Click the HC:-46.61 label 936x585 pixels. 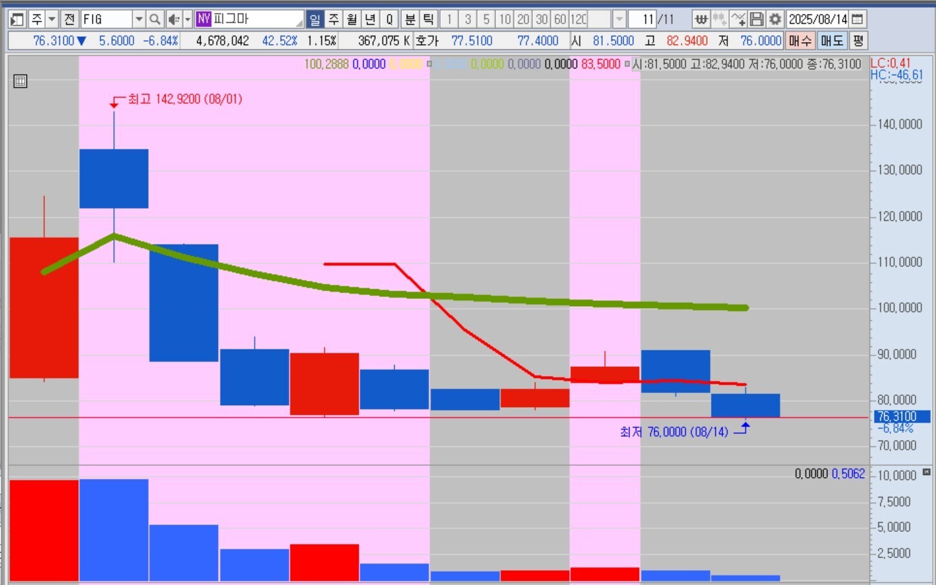[897, 74]
